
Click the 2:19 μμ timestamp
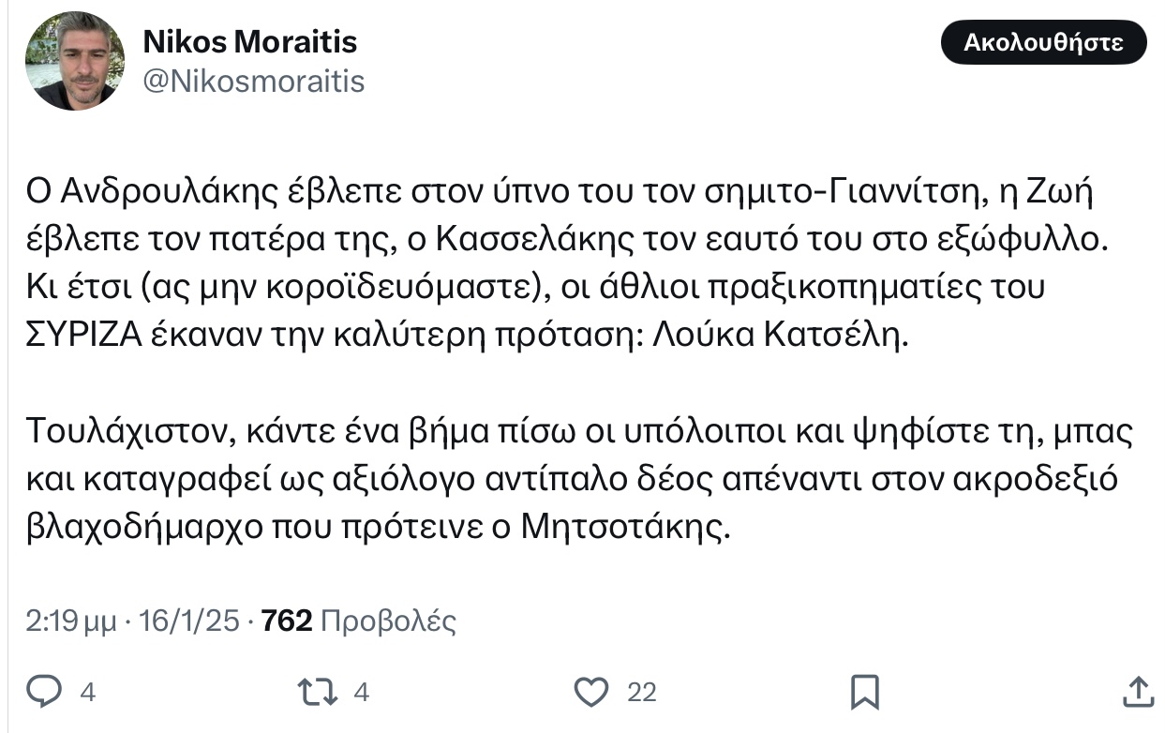(72, 621)
